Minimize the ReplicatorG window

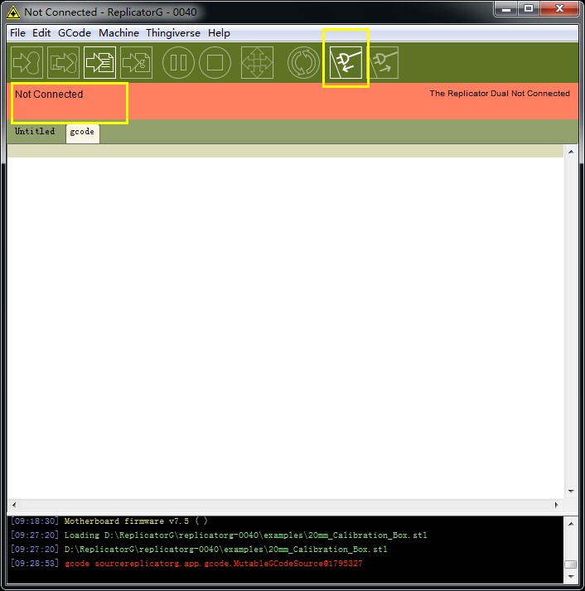pos(506,9)
